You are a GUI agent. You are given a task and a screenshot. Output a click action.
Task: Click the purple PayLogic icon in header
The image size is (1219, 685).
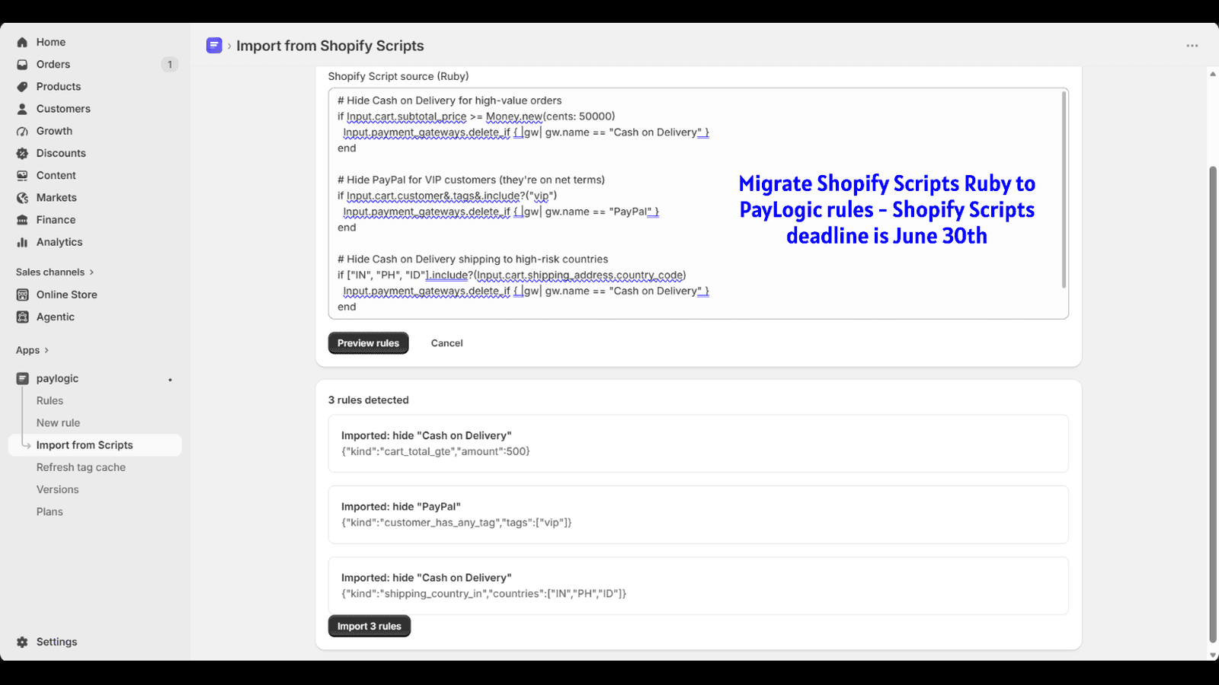(x=214, y=46)
